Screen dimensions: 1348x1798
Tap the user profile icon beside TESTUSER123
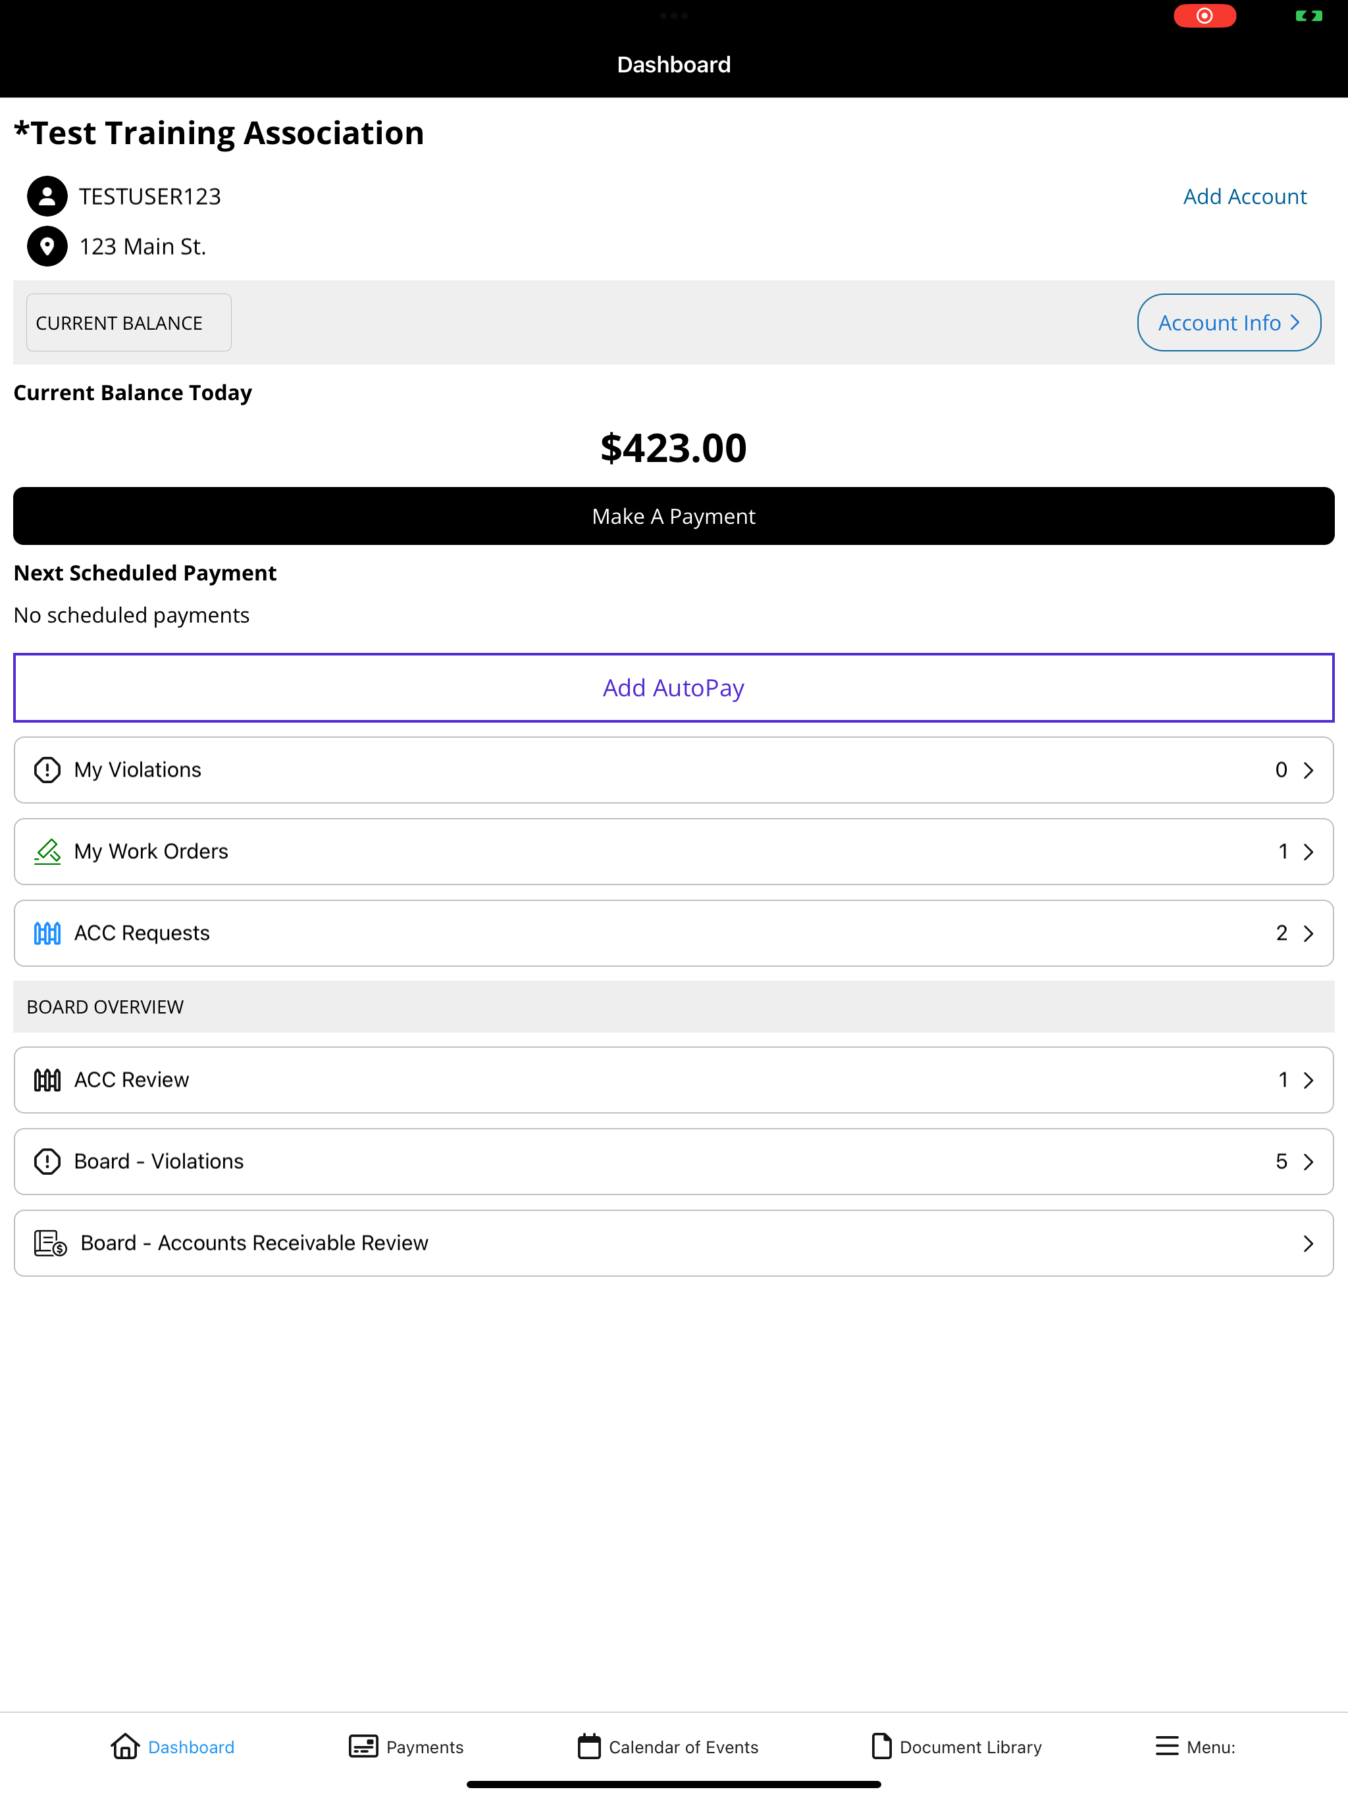47,196
